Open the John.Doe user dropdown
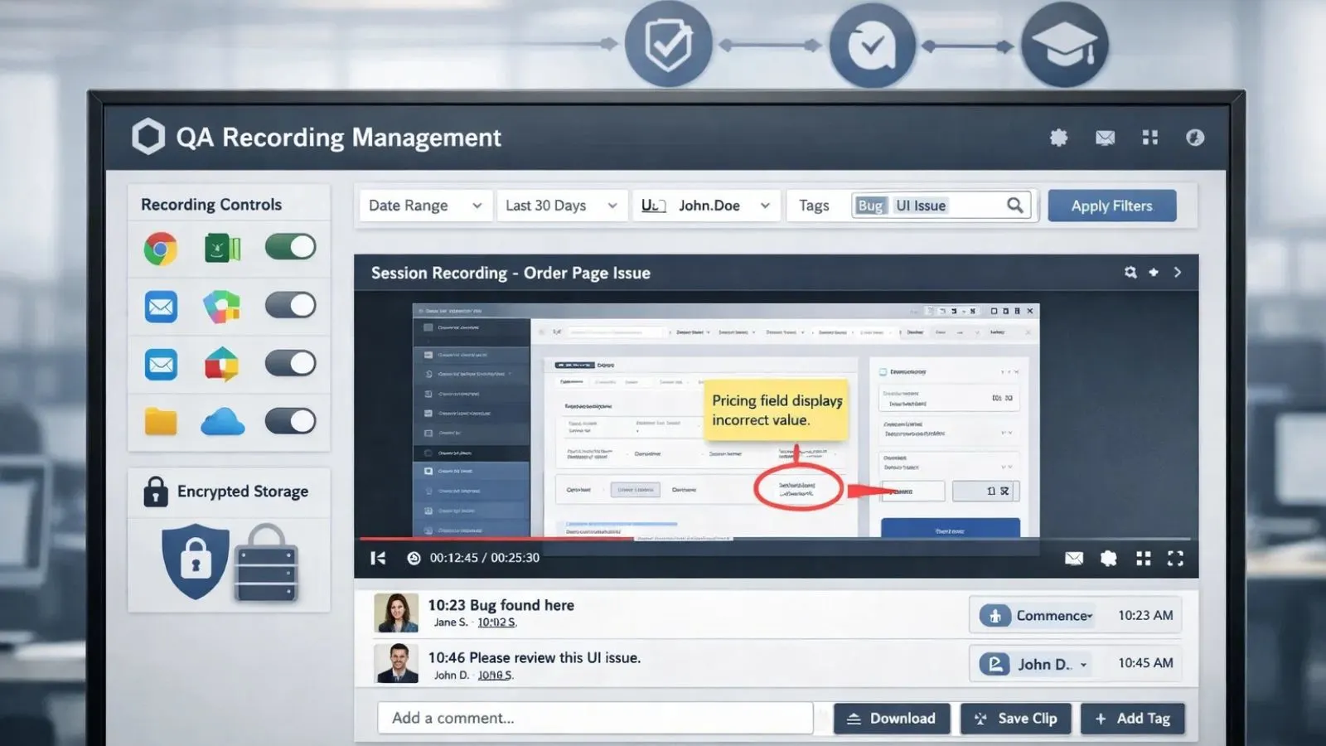The height and width of the screenshot is (746, 1326). (x=707, y=206)
